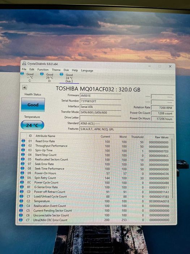Click raw value 0038000A0018
The height and width of the screenshot is (254, 190).
pyautogui.click(x=159, y=201)
